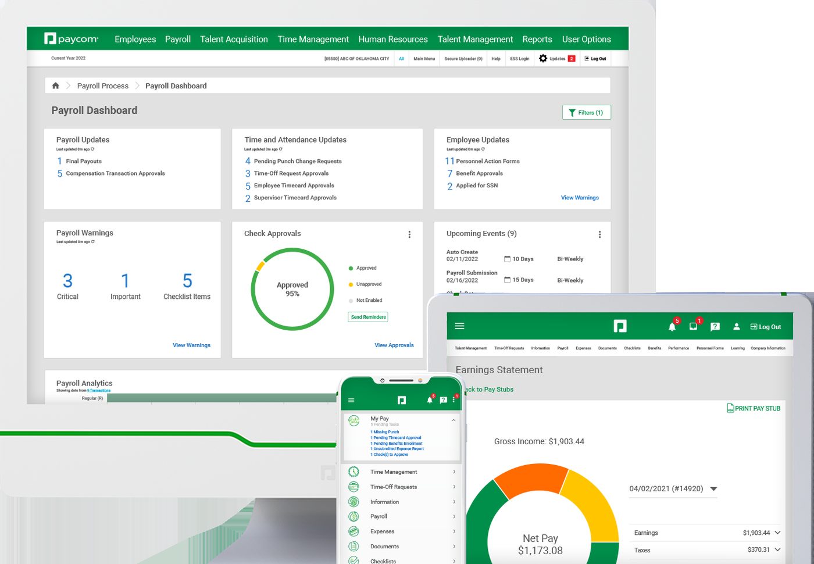Tap the My Pay icon on the phone
The height and width of the screenshot is (564, 814).
tap(354, 420)
